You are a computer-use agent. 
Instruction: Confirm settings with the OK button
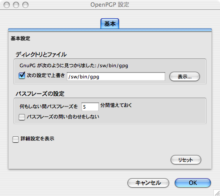(x=193, y=183)
